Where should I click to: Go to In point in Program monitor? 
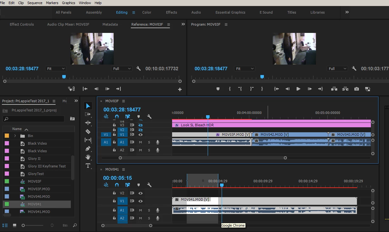[277, 89]
